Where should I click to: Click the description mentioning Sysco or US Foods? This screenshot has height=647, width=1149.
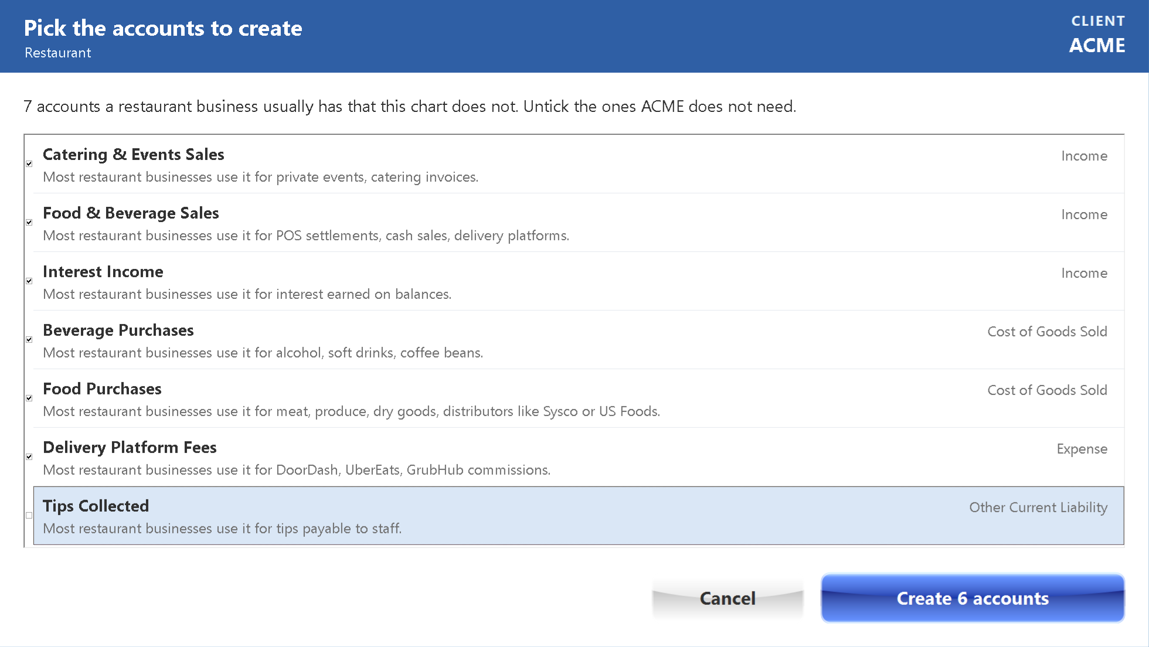tap(351, 411)
